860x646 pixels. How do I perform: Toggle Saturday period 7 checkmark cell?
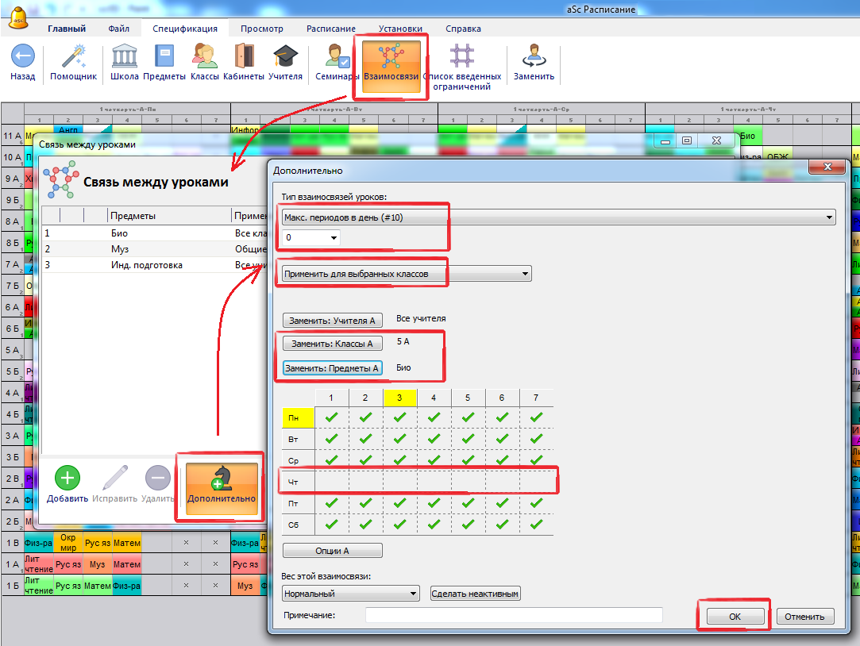[x=536, y=525]
